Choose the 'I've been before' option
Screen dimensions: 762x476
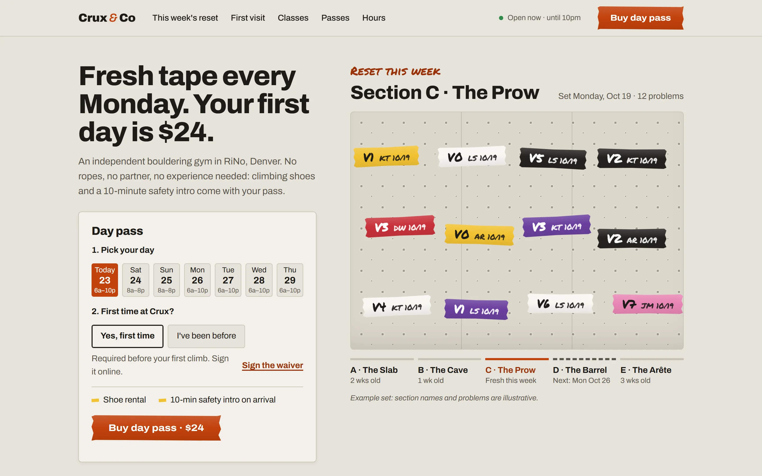[206, 336]
